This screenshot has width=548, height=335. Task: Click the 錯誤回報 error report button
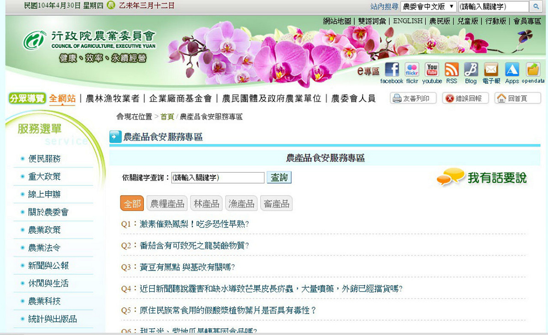click(465, 98)
